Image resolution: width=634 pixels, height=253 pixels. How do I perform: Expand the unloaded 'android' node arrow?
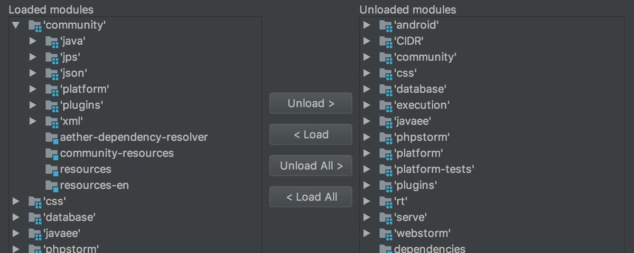tap(367, 25)
